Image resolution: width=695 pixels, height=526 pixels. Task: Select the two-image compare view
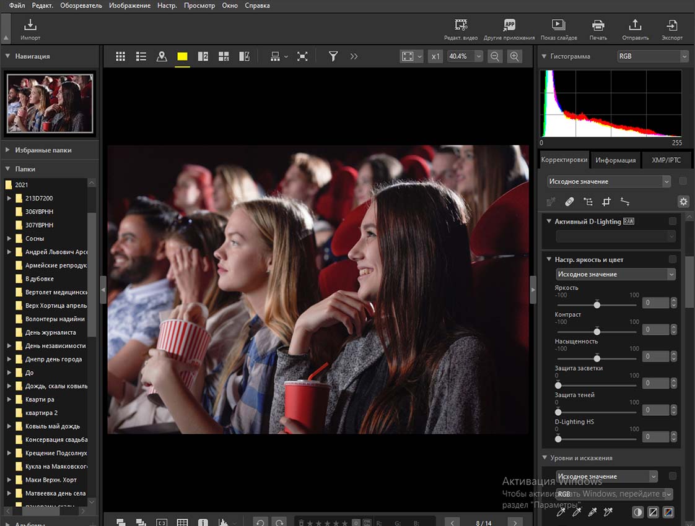pyautogui.click(x=203, y=56)
